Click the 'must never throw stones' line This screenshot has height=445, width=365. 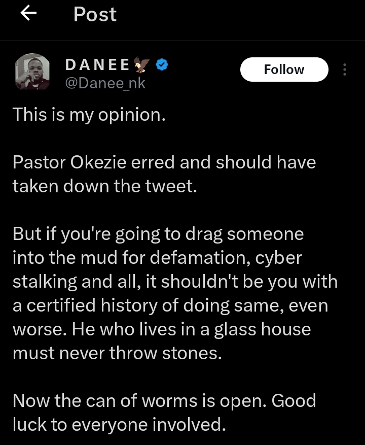tap(117, 353)
